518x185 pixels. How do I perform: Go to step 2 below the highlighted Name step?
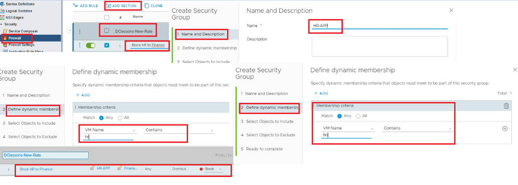(x=207, y=48)
